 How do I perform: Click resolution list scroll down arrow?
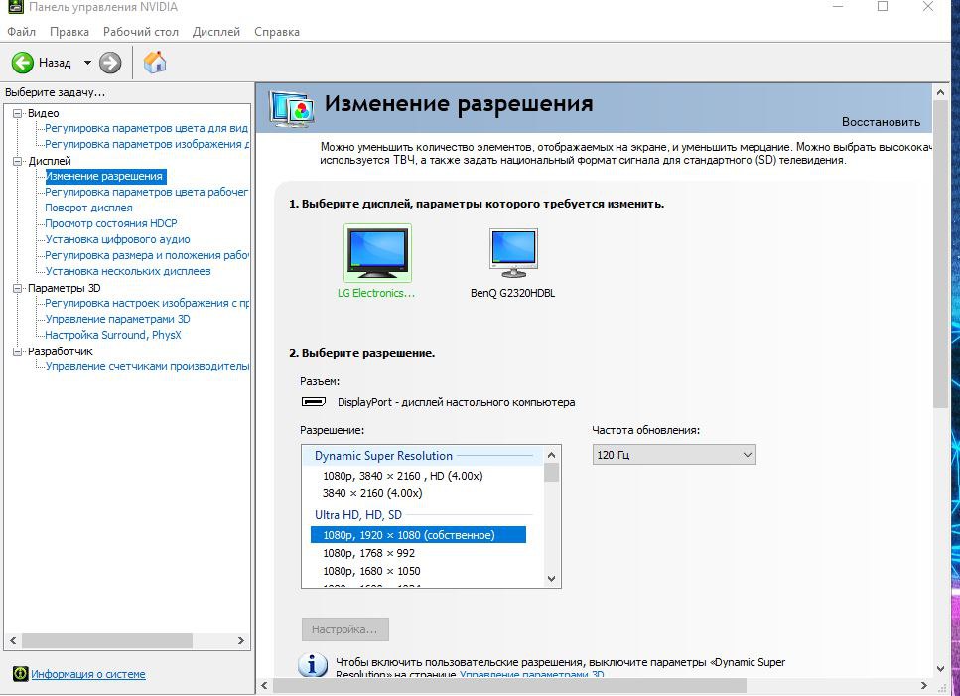(552, 579)
